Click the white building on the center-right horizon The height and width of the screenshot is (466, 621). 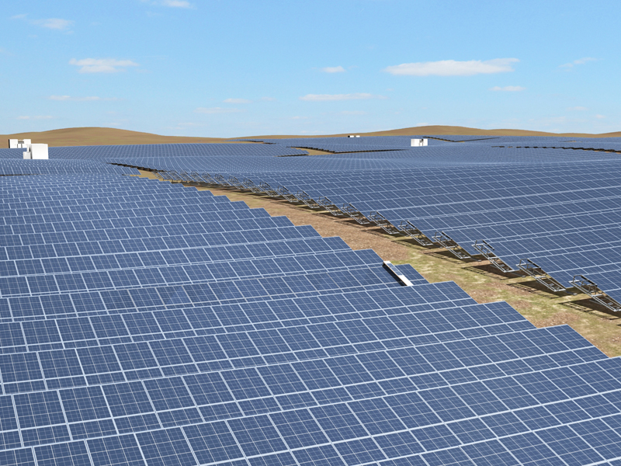419,142
